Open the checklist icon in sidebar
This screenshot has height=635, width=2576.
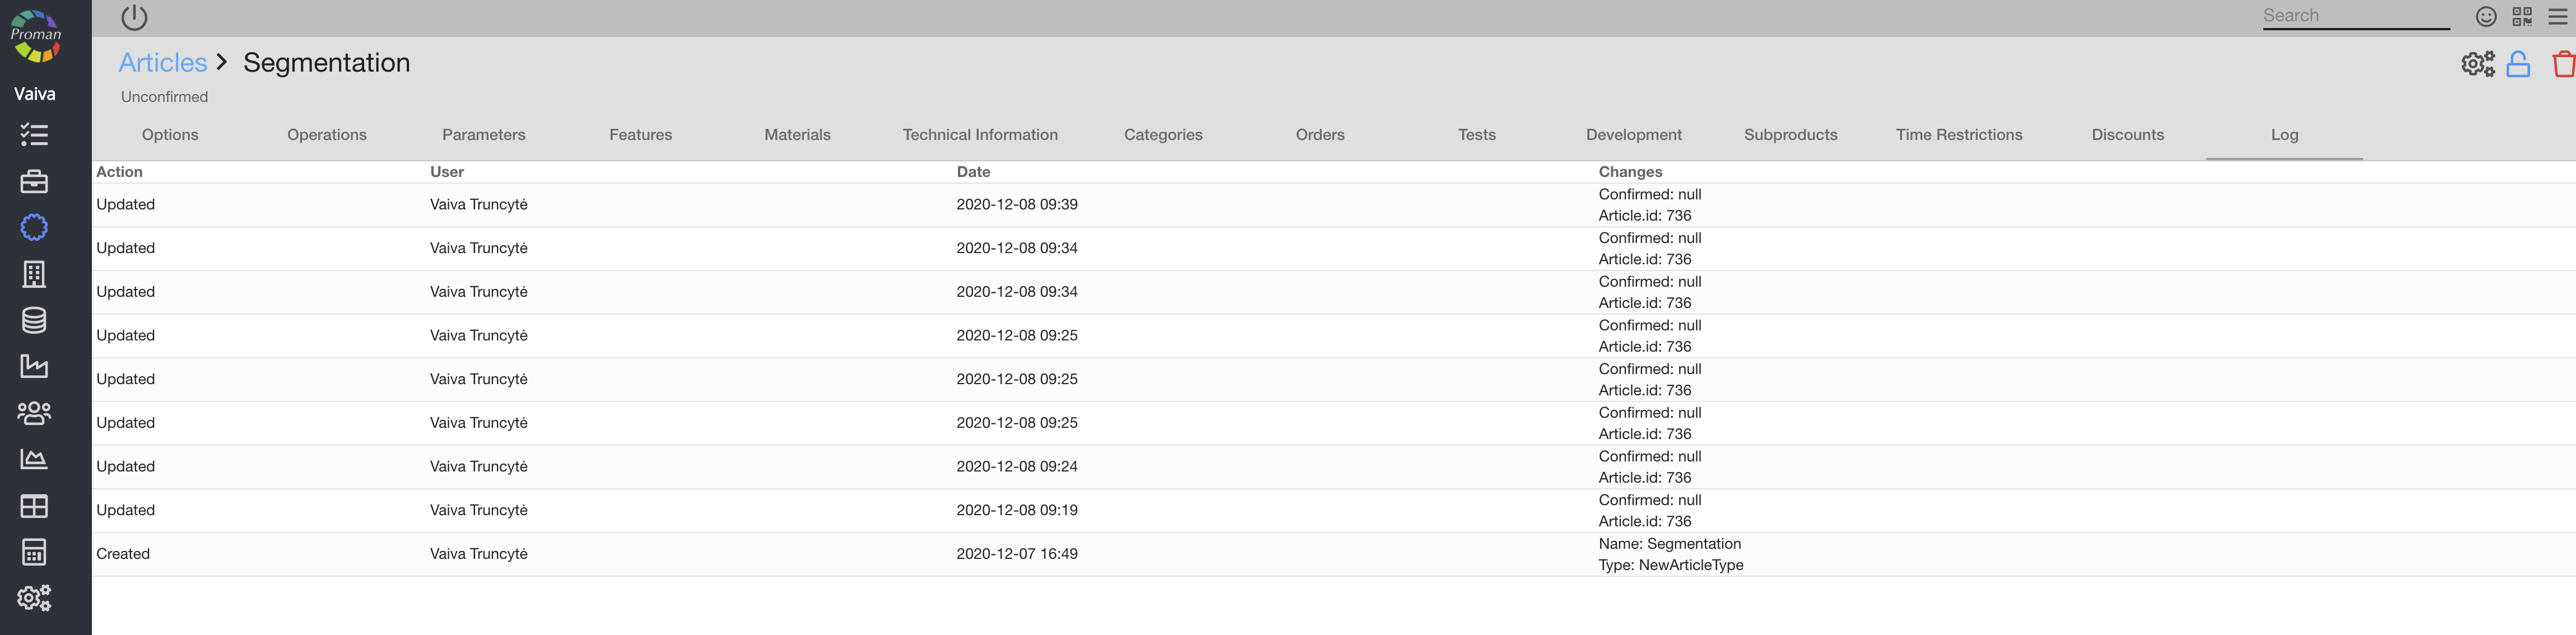[x=34, y=135]
